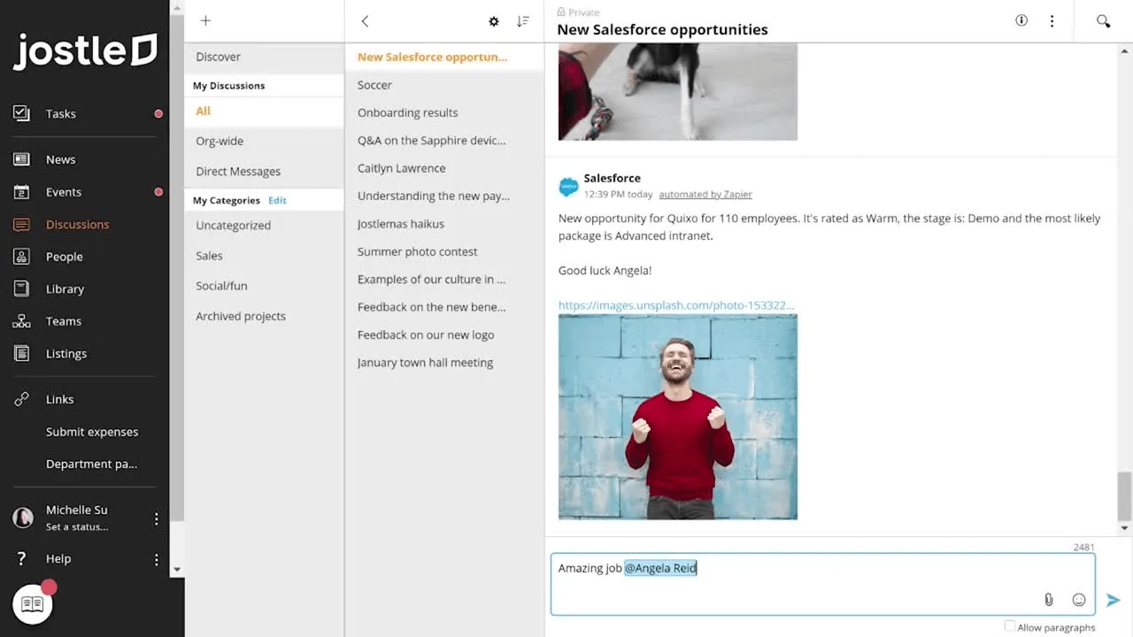Attach a file using the paperclip icon
1133x637 pixels.
coord(1049,600)
